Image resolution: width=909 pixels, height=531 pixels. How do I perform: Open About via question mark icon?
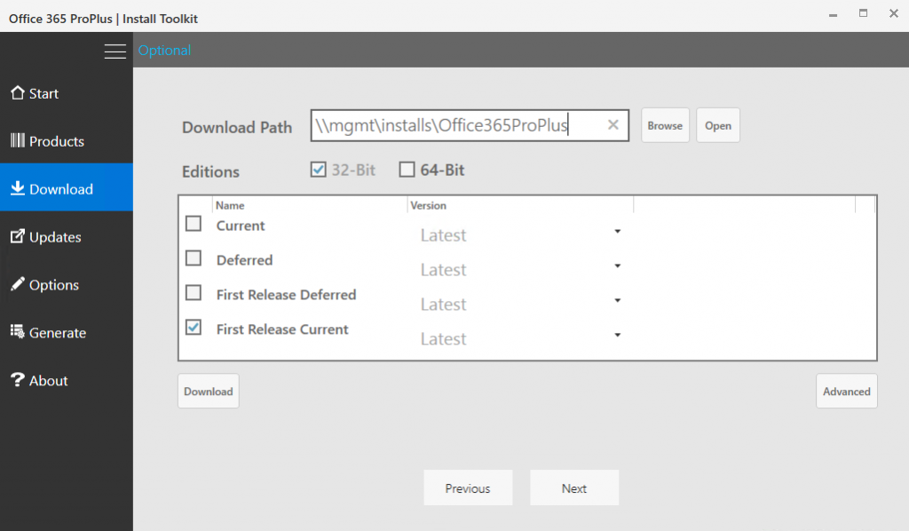pos(18,380)
